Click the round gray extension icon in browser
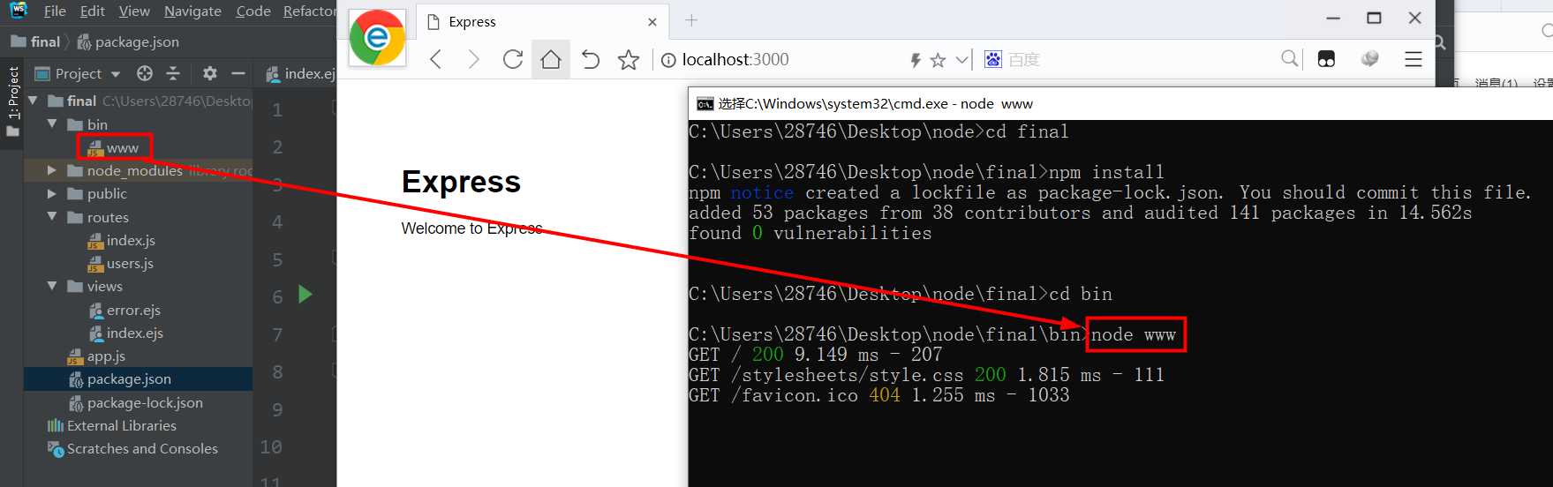 1370,59
